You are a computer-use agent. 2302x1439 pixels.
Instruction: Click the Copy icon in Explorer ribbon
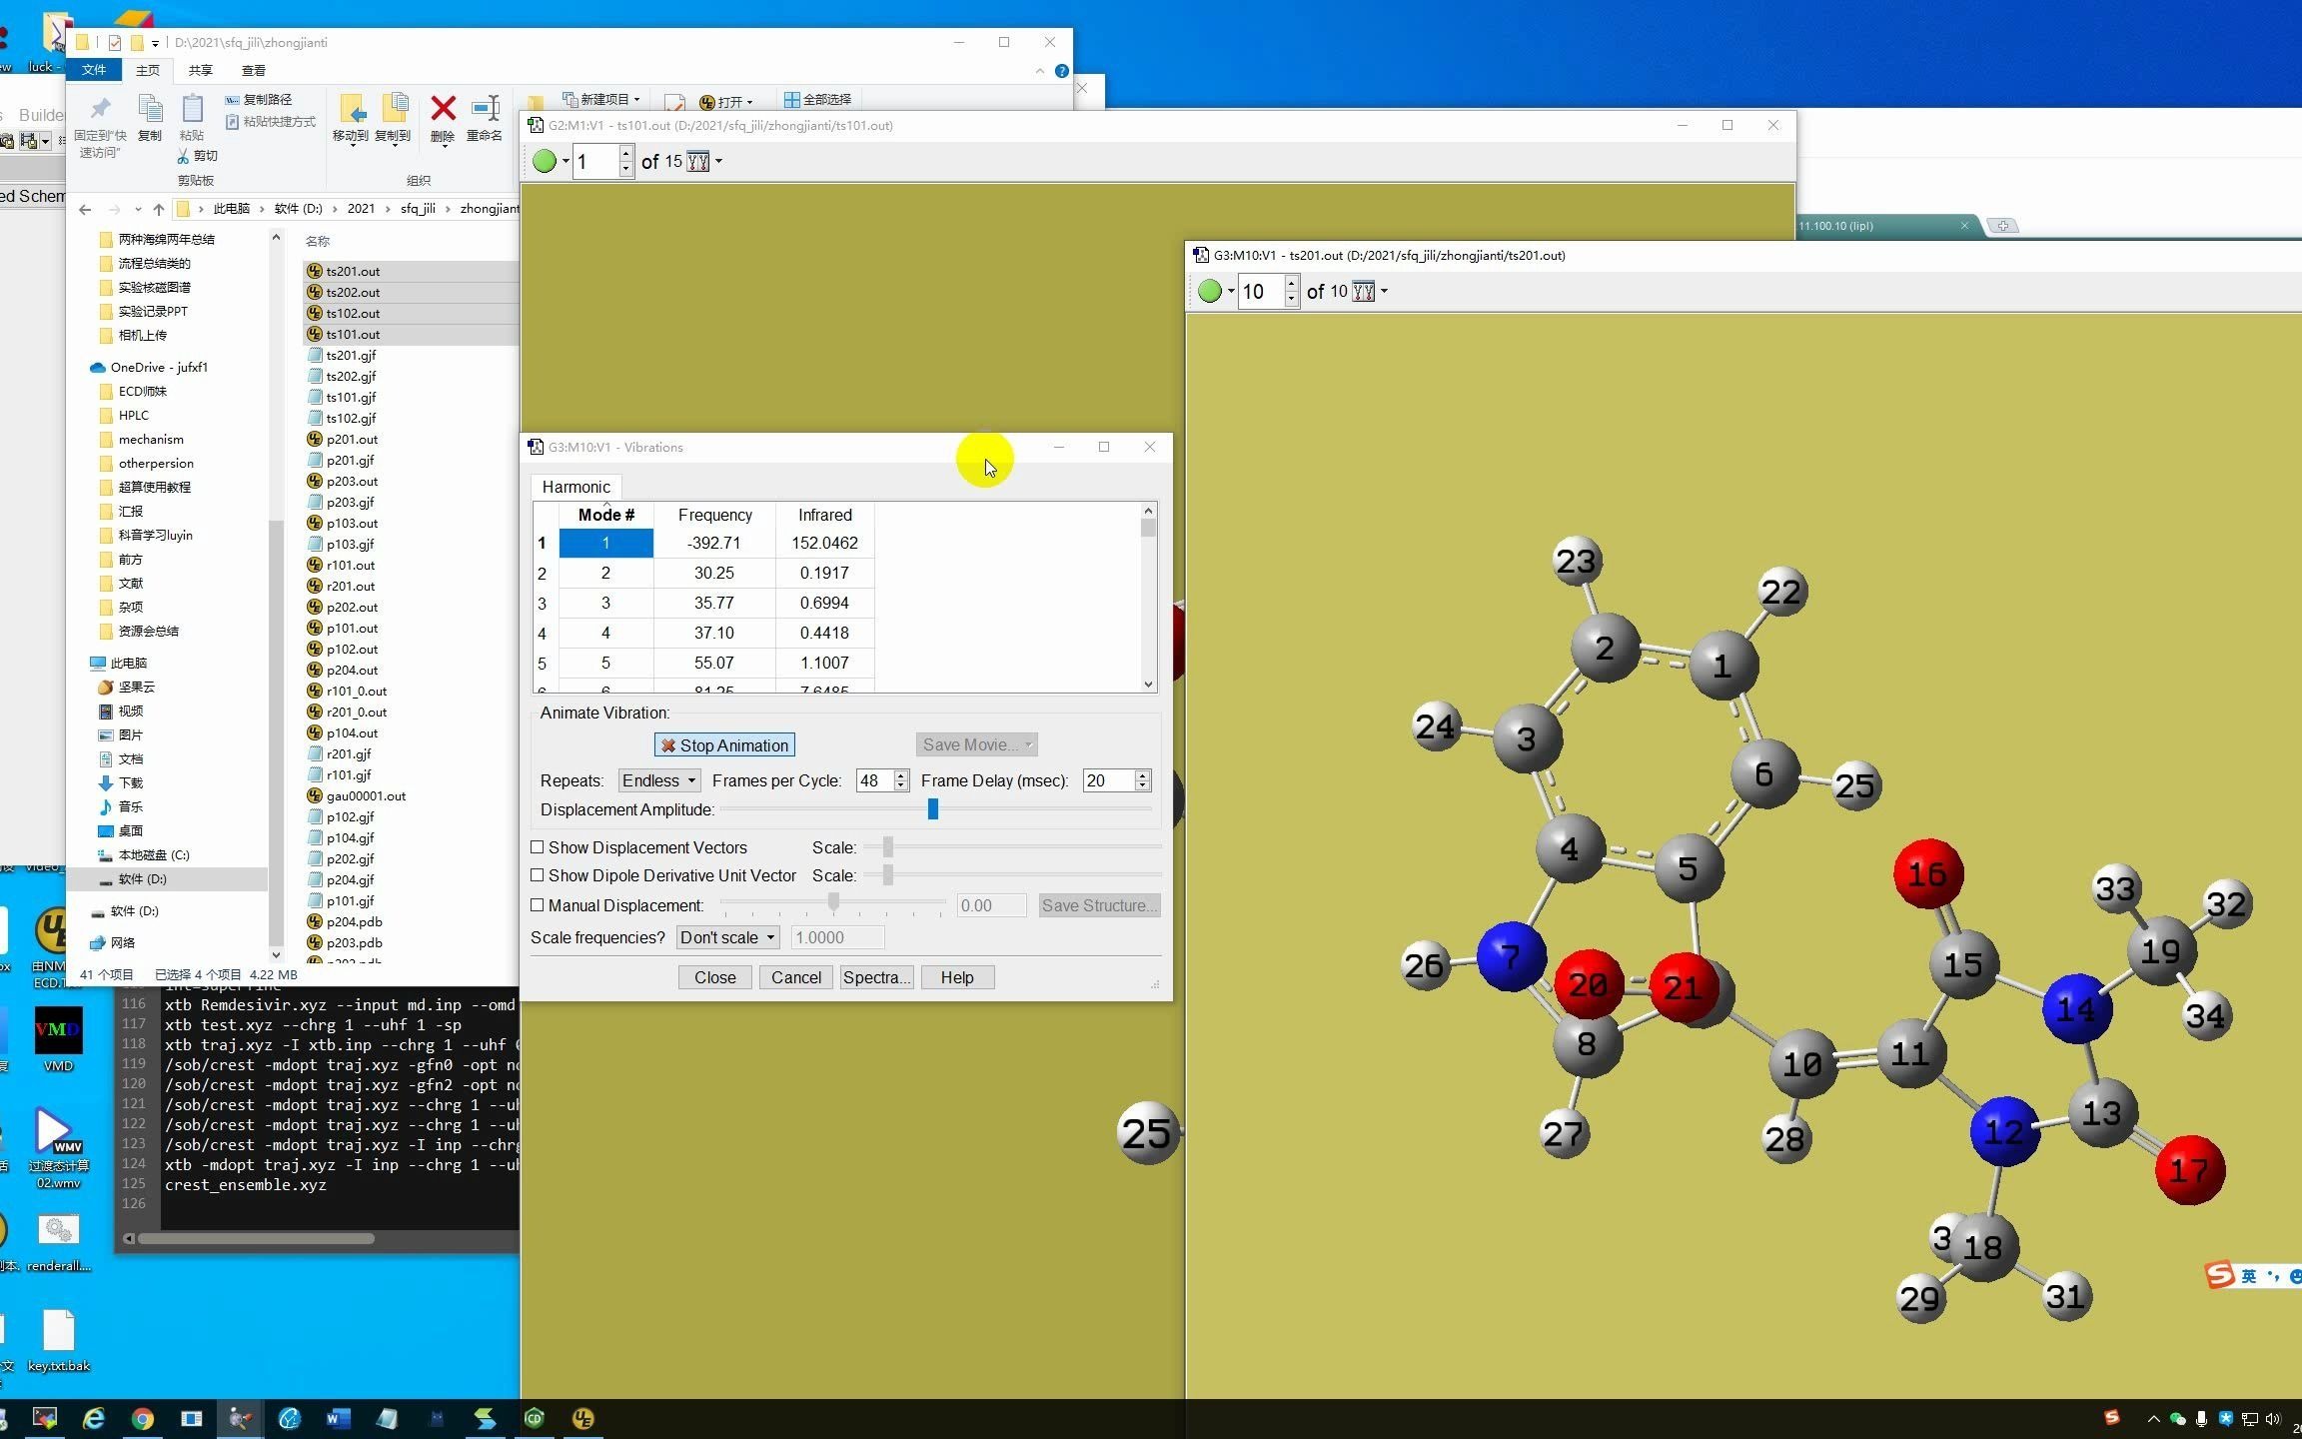pyautogui.click(x=150, y=108)
